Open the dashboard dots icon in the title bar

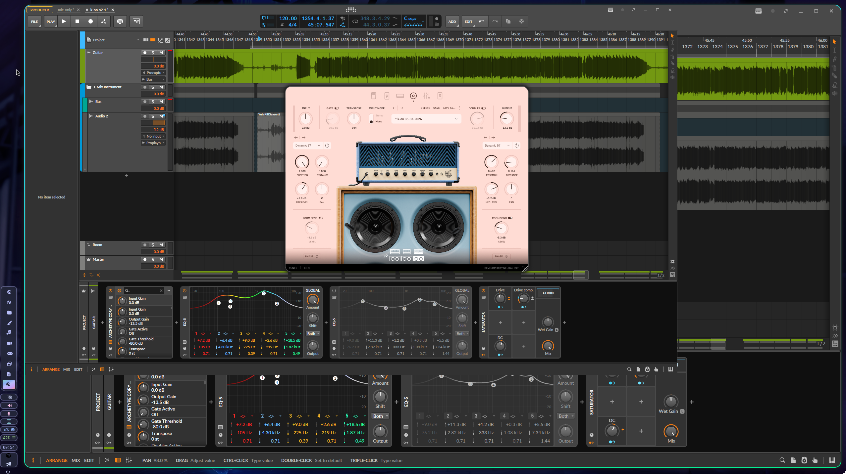(x=351, y=10)
